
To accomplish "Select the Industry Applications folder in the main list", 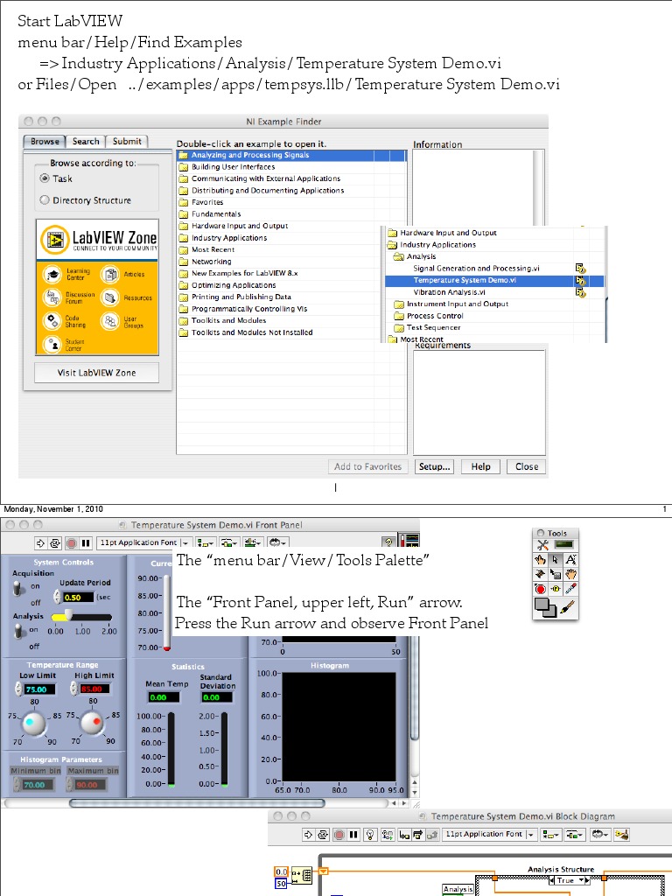I will point(291,238).
